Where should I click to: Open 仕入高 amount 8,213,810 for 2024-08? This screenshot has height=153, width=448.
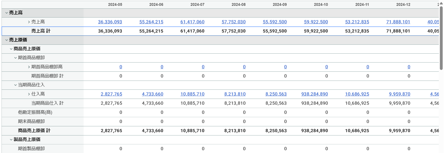pyautogui.click(x=235, y=94)
